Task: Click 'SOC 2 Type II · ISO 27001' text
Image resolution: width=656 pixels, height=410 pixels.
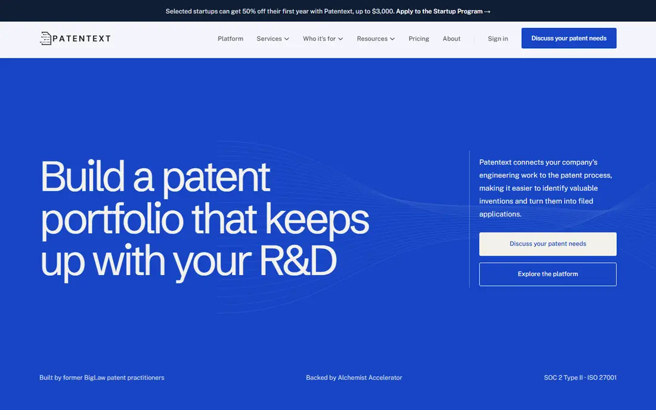Action: [x=580, y=377]
